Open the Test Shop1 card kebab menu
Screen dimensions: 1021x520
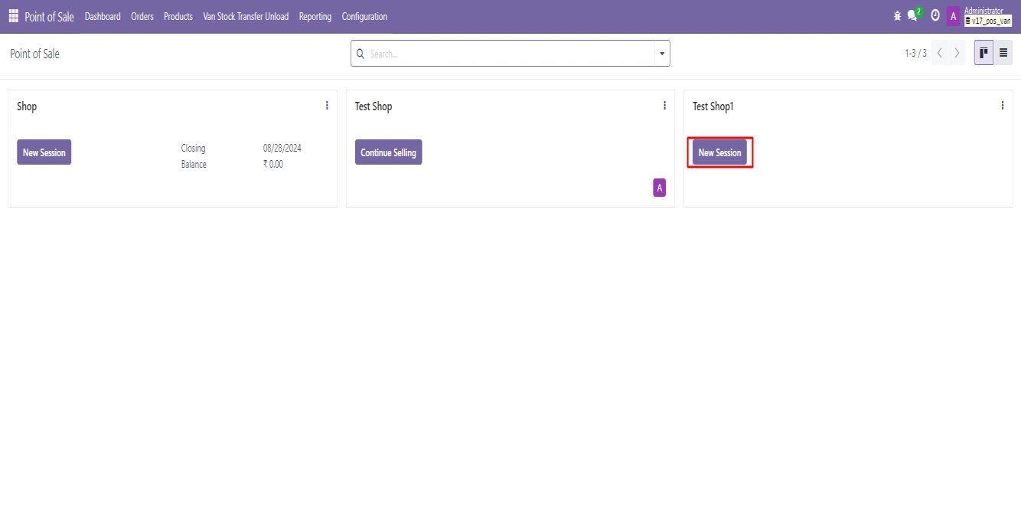pyautogui.click(x=1002, y=106)
